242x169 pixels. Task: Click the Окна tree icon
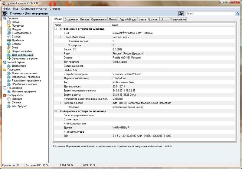(9, 48)
